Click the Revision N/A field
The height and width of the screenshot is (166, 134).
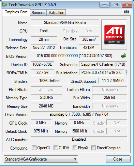tap(89, 31)
